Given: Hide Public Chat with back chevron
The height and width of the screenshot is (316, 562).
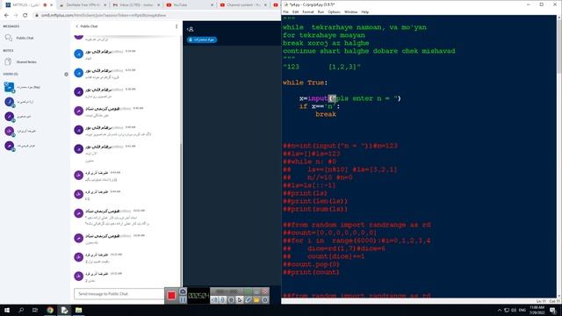Looking at the screenshot, I should pos(76,26).
